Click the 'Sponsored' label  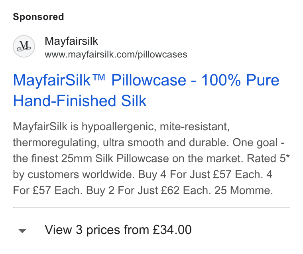(38, 17)
